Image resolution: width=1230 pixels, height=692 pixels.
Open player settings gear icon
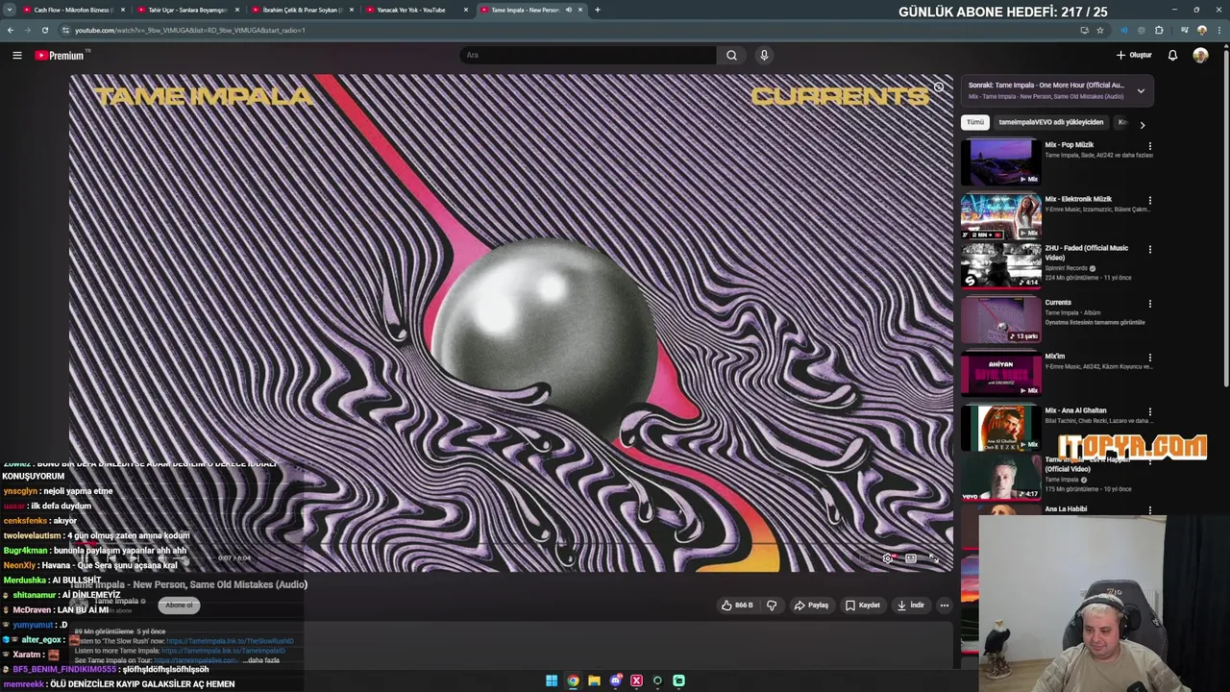pyautogui.click(x=888, y=558)
